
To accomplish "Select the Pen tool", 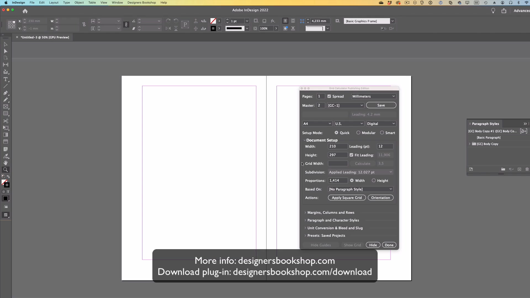I will 6,93.
